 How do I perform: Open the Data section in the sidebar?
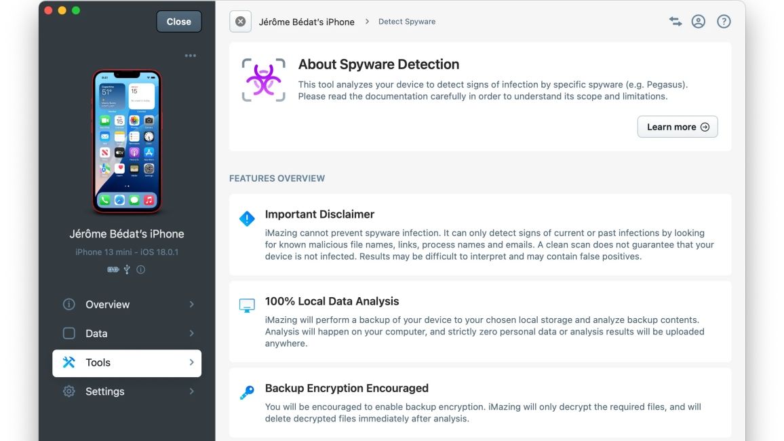(127, 334)
